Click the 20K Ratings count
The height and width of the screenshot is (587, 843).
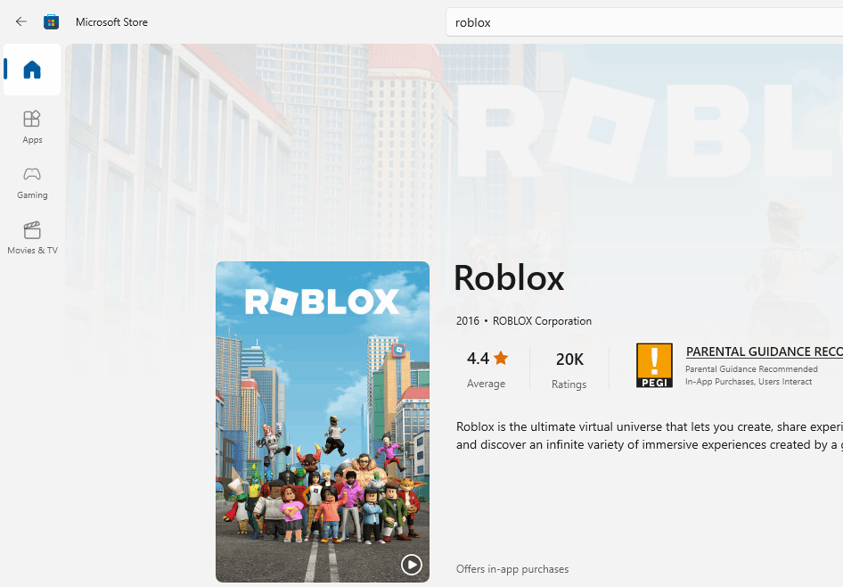[x=569, y=369]
